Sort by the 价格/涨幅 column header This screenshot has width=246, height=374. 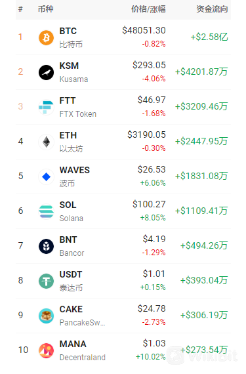[x=148, y=9]
